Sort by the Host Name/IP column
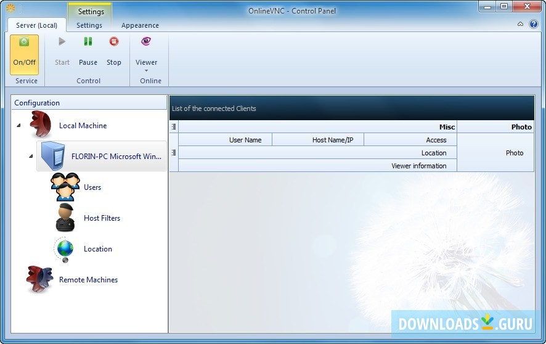Viewport: 546px width, 344px height. [x=318, y=139]
